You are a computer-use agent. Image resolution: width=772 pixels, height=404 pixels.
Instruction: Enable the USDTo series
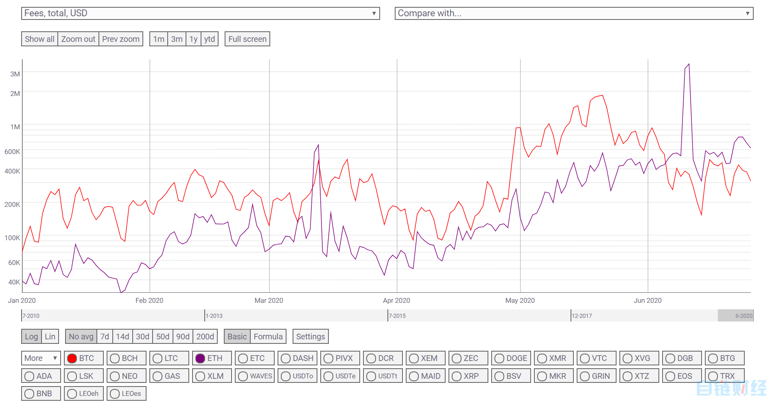click(297, 376)
